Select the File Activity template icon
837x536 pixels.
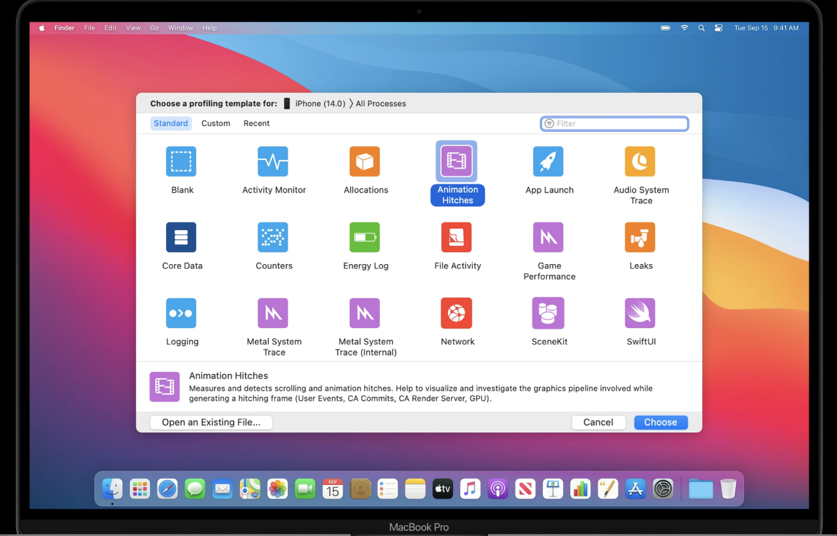tap(456, 237)
